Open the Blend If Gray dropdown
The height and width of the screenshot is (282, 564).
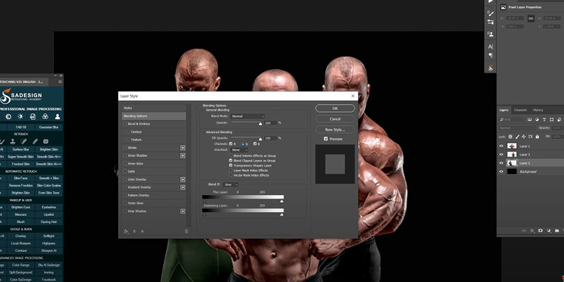[x=231, y=185]
